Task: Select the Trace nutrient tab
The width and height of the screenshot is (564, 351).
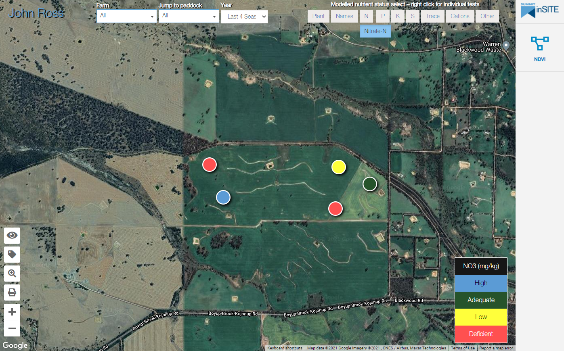Action: [432, 16]
